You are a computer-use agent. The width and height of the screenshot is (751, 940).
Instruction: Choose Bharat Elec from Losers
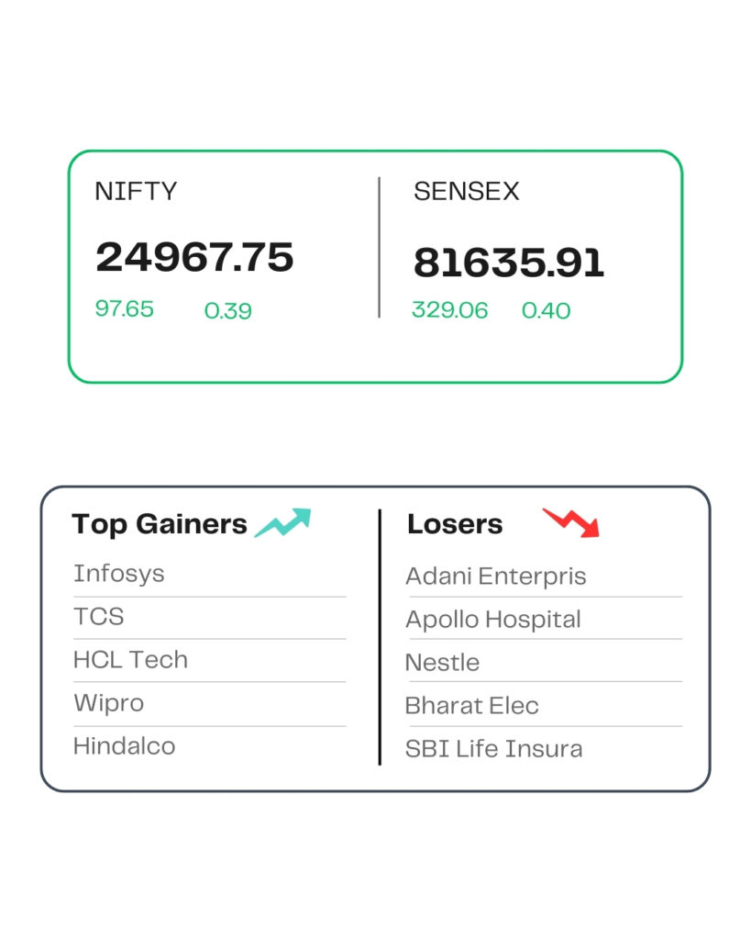pos(472,706)
